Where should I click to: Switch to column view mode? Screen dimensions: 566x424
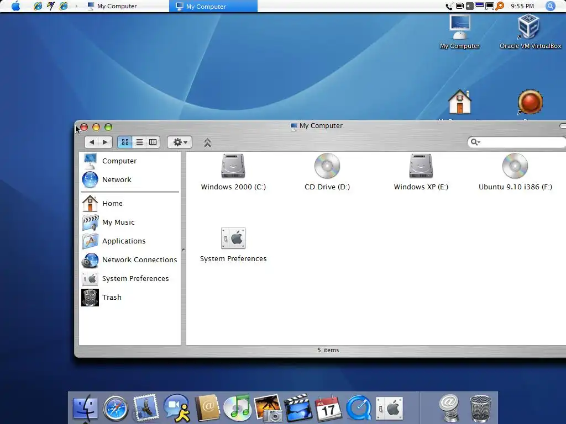[153, 142]
